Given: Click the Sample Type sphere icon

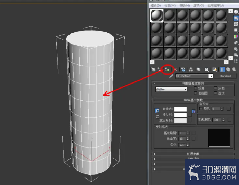Looking at the screenshot, I should point(236,12).
